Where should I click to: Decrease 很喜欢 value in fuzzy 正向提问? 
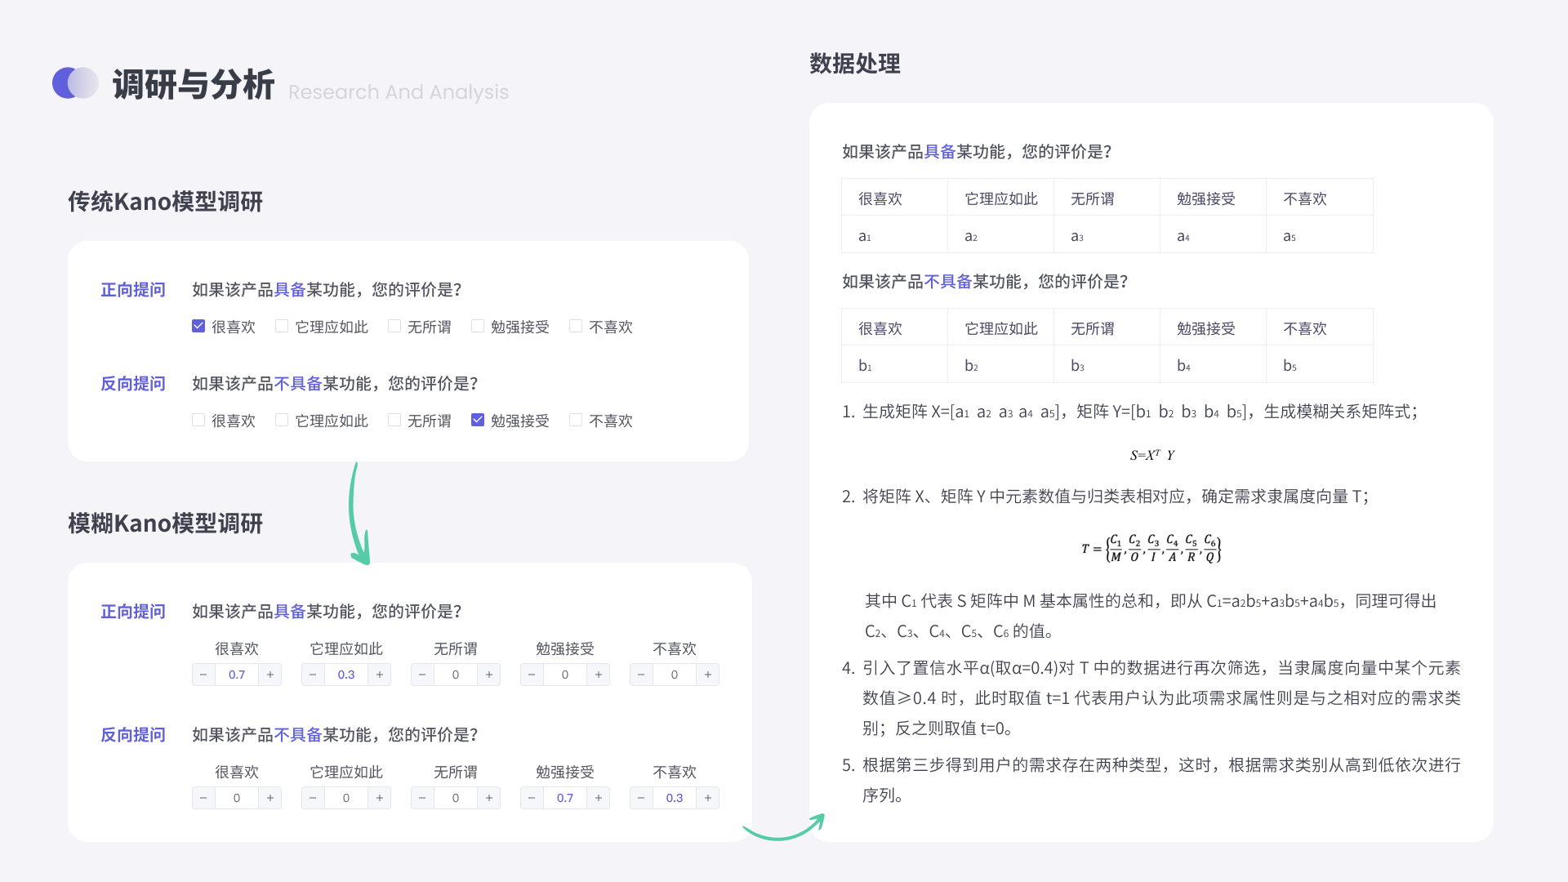pyautogui.click(x=203, y=675)
